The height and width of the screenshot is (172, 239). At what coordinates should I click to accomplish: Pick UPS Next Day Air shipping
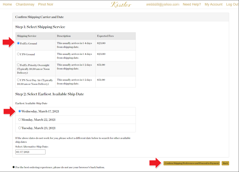click(x=18, y=80)
